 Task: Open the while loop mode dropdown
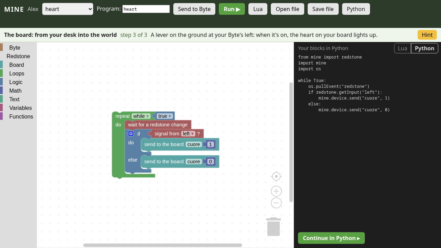click(141, 116)
